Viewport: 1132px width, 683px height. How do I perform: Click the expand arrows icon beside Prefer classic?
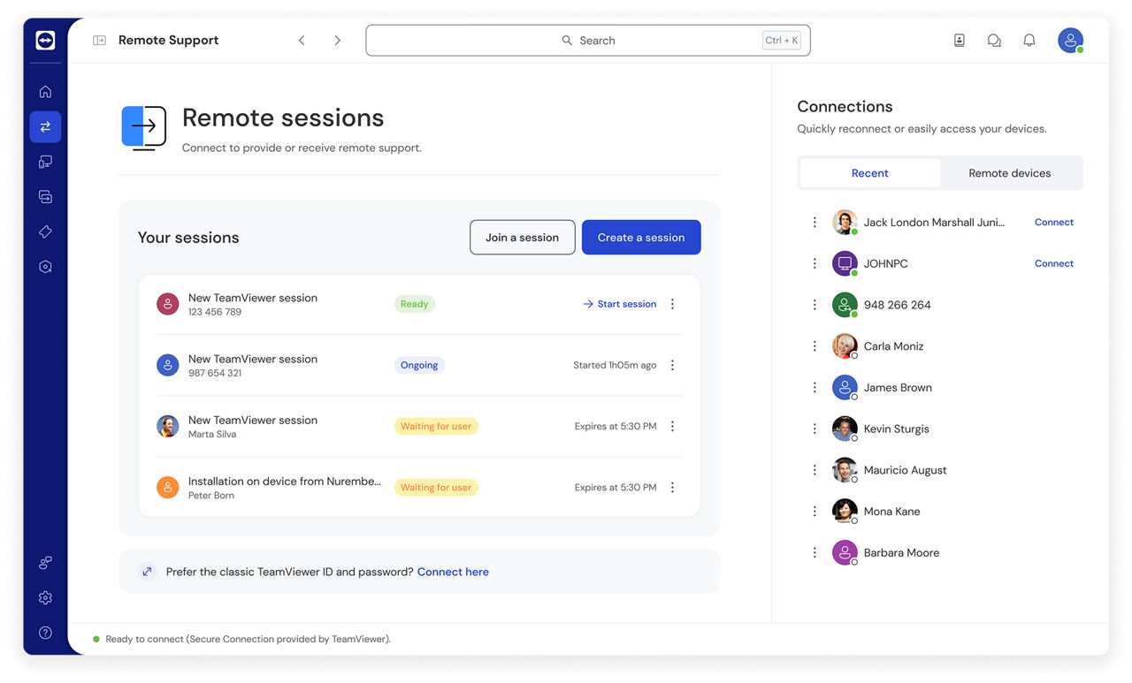click(x=148, y=572)
